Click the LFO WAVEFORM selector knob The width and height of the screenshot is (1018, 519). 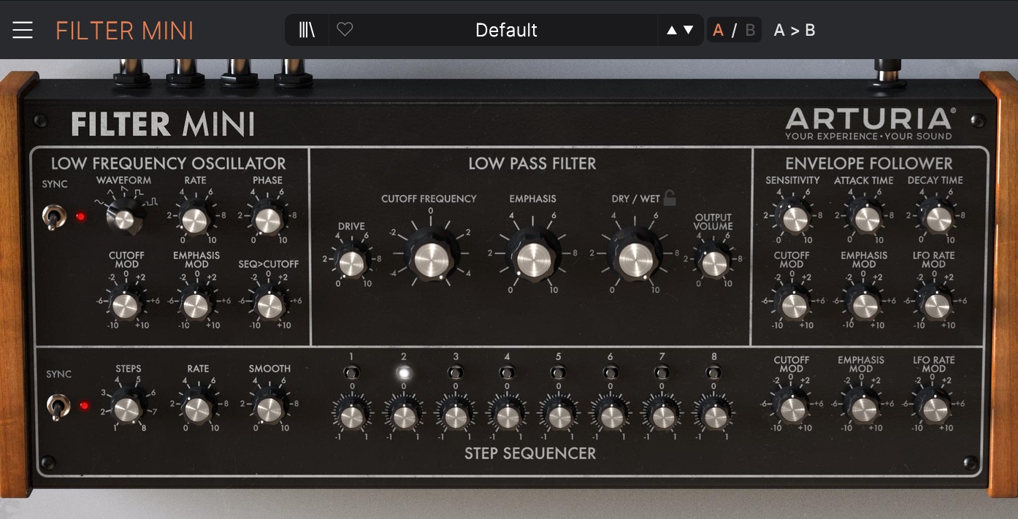pyautogui.click(x=124, y=216)
